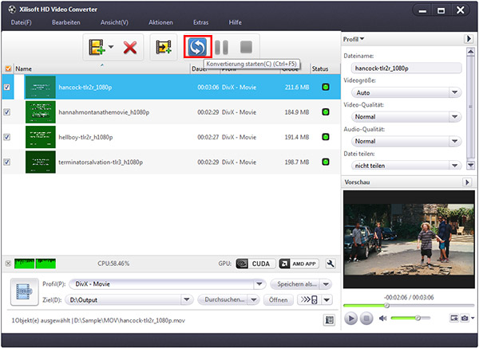The height and width of the screenshot is (348, 479).
Task: Open the Add File dropdown arrow
Action: tap(111, 47)
